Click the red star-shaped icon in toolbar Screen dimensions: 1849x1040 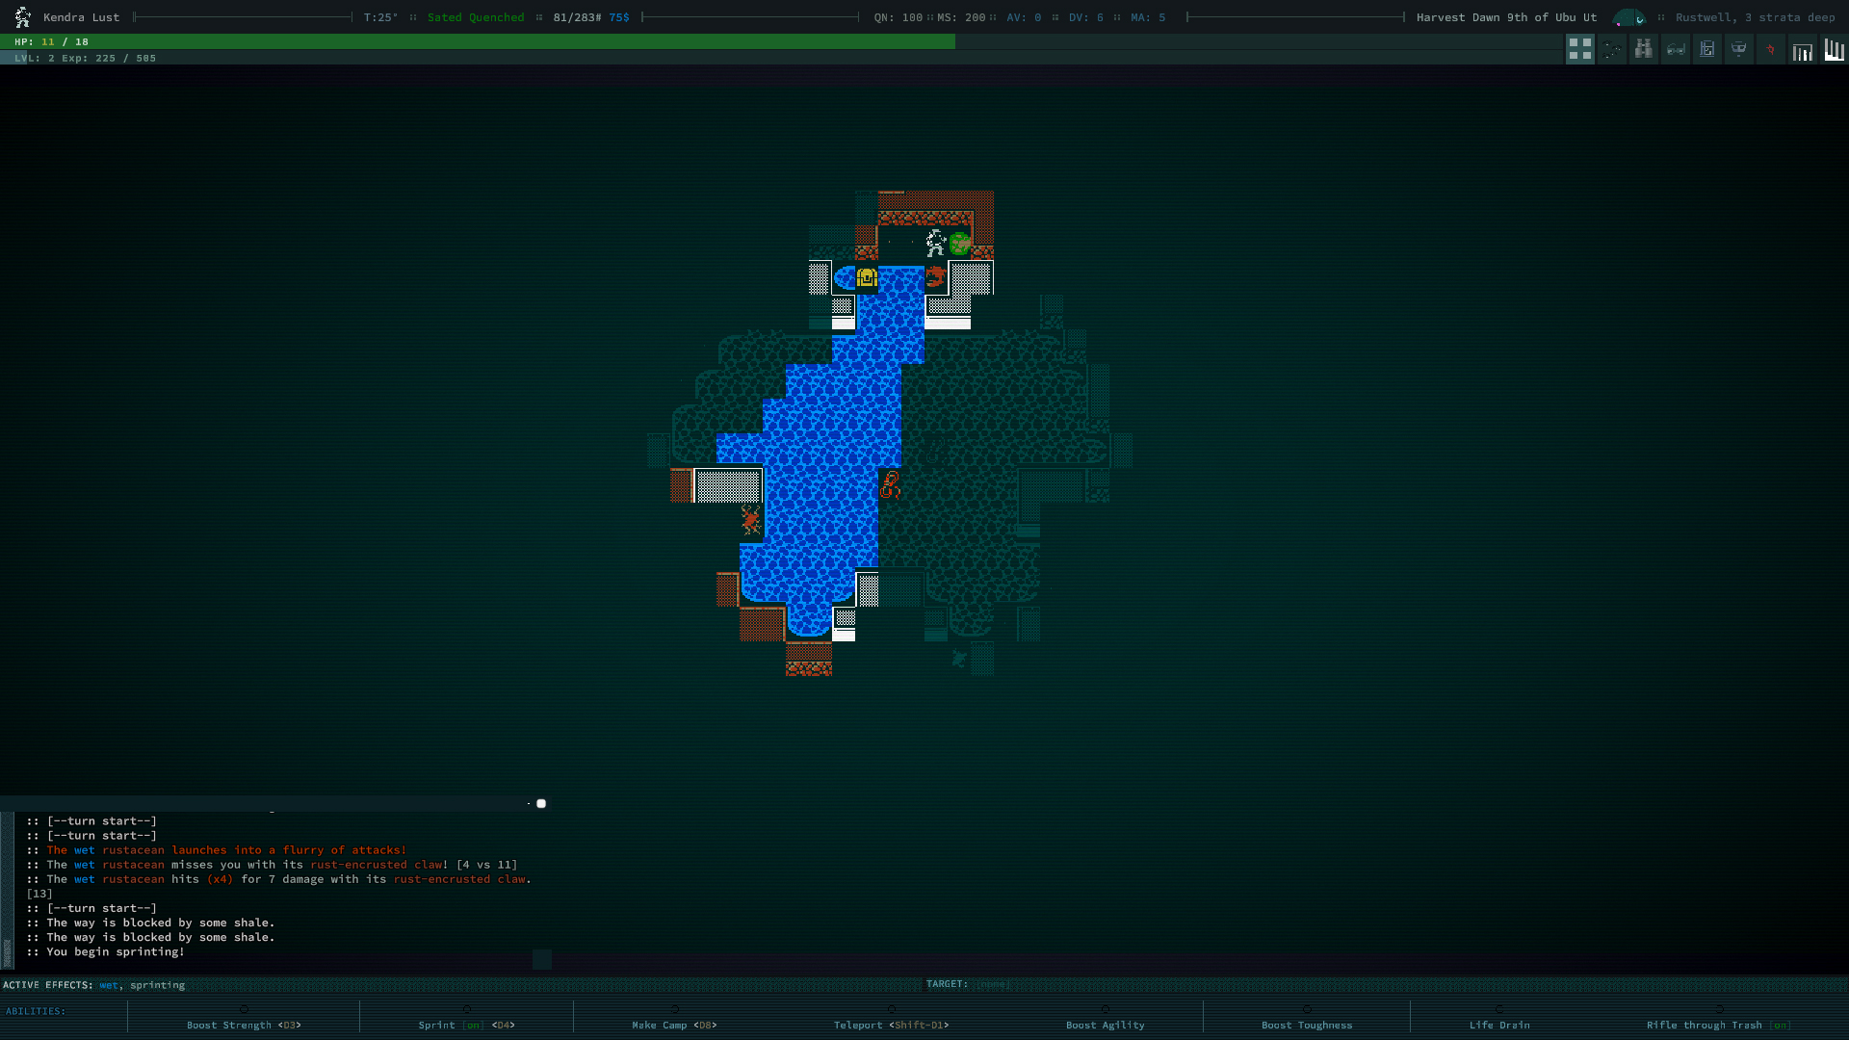click(1770, 49)
